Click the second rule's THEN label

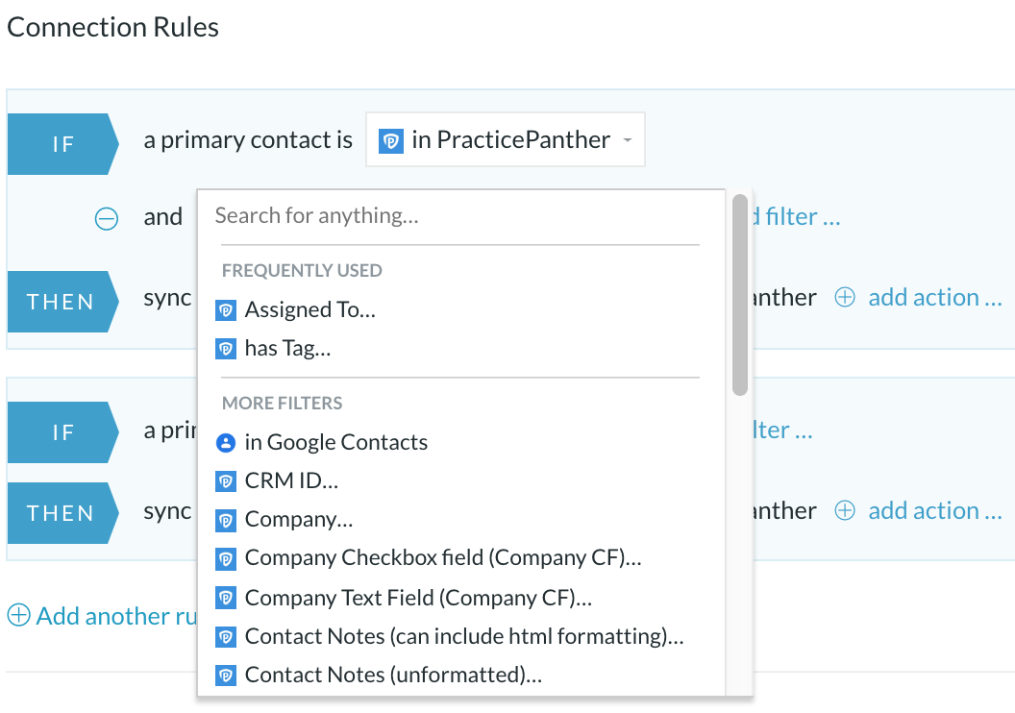(62, 514)
